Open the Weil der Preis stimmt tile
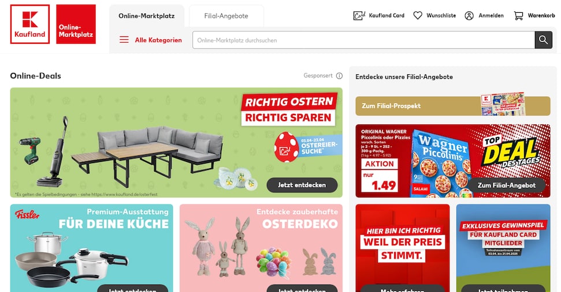Image resolution: width=561 pixels, height=292 pixels. pos(403,248)
